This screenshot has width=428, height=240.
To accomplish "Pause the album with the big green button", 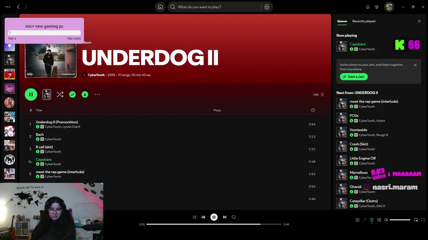I will [x=31, y=94].
